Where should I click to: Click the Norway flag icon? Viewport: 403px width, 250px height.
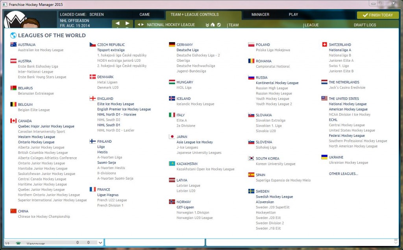pos(172,202)
